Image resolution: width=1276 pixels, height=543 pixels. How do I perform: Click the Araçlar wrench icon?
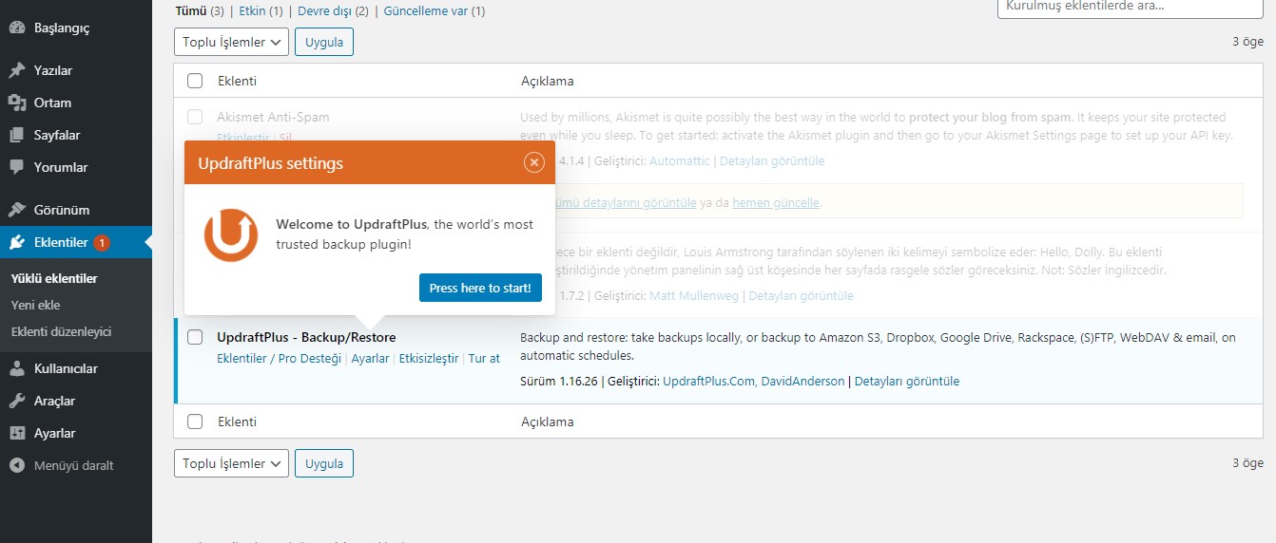click(x=16, y=401)
